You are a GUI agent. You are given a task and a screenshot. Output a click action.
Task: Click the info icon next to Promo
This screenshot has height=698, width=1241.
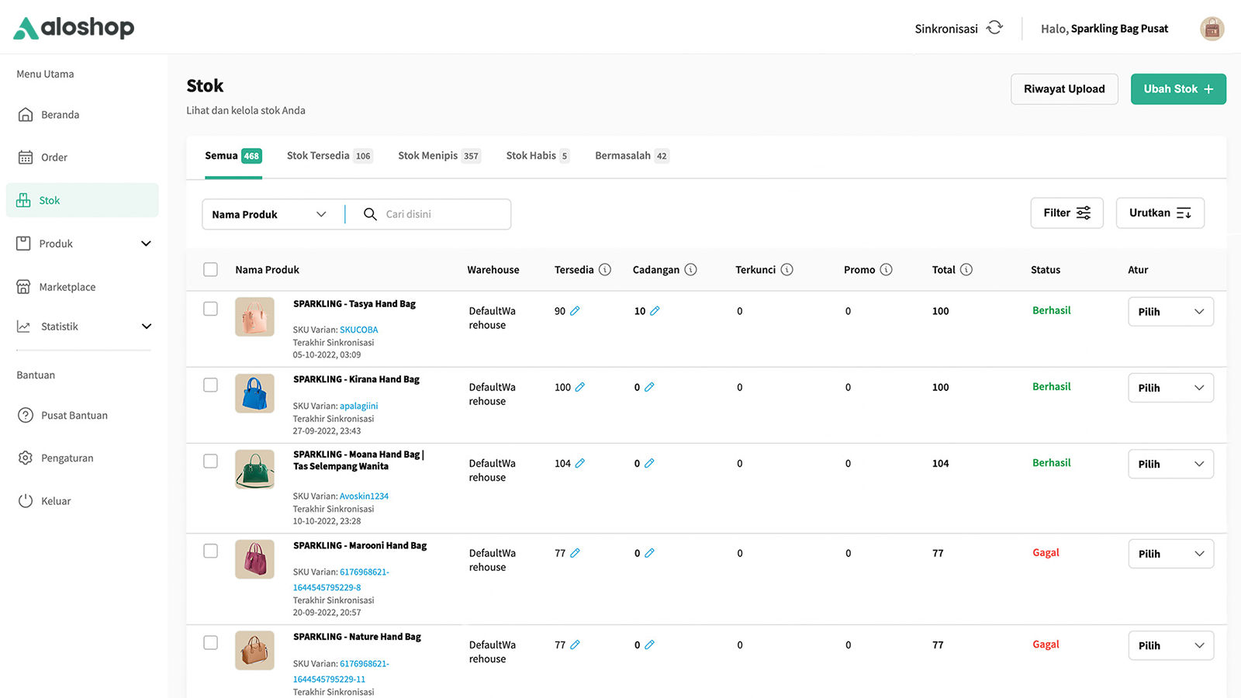[x=886, y=270]
